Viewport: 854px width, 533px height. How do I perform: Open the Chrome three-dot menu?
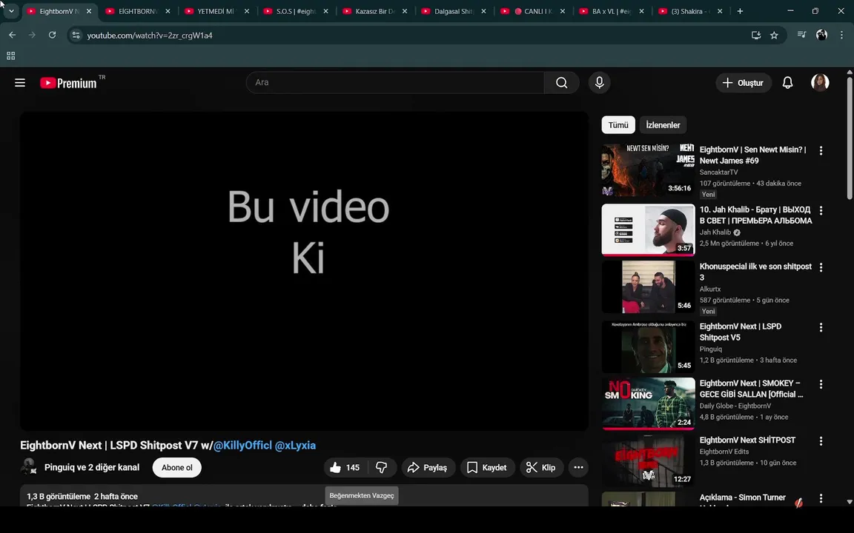[841, 35]
